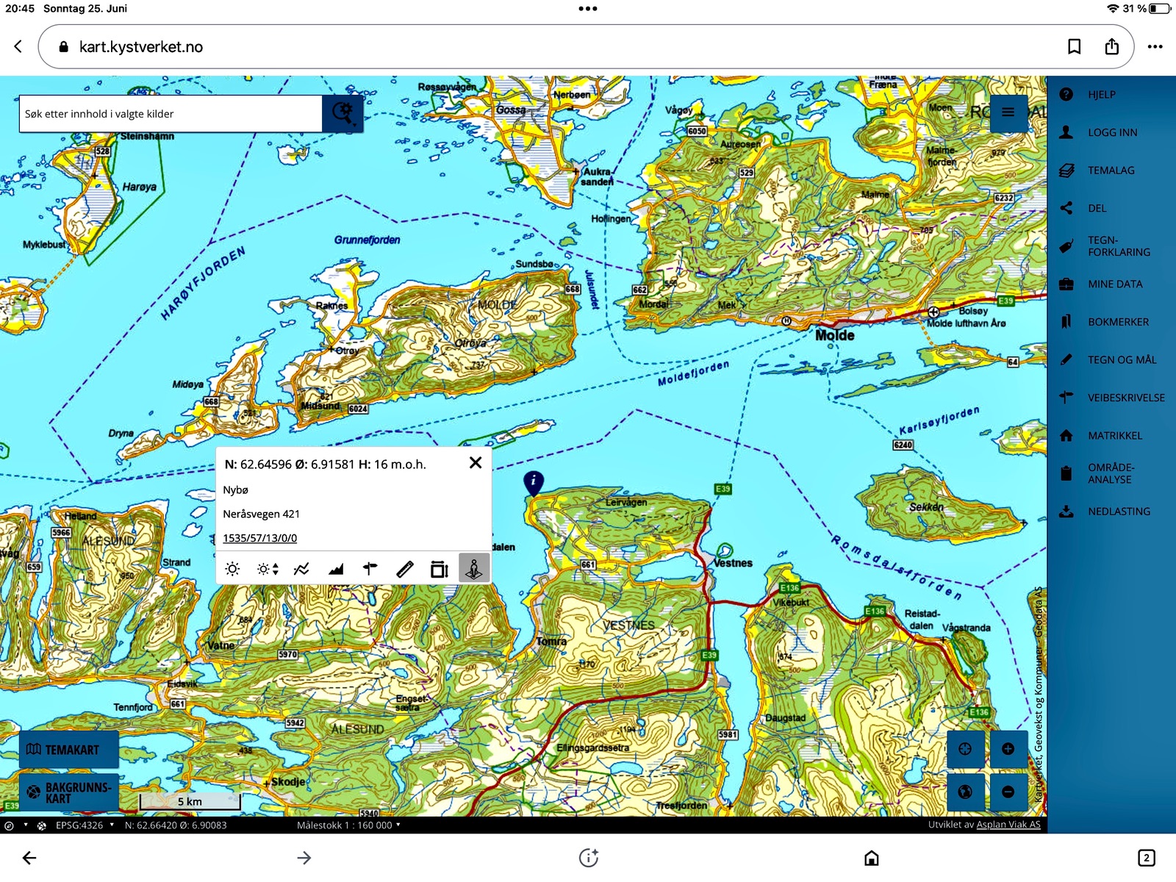Click the search field 'Søk etter innhold'
1176x882 pixels.
[171, 114]
